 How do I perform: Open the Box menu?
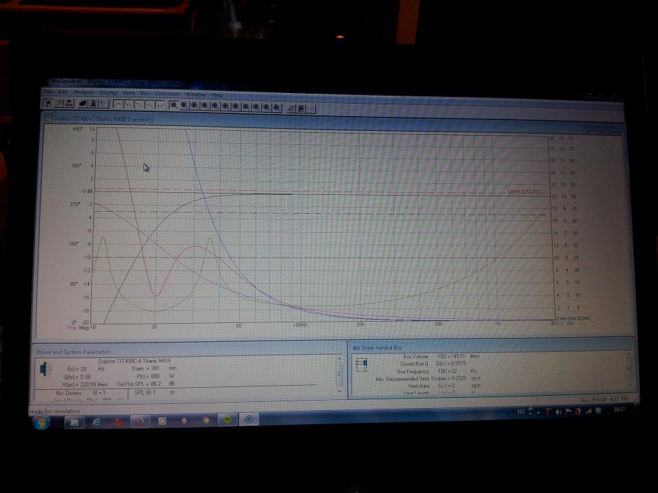(x=145, y=93)
